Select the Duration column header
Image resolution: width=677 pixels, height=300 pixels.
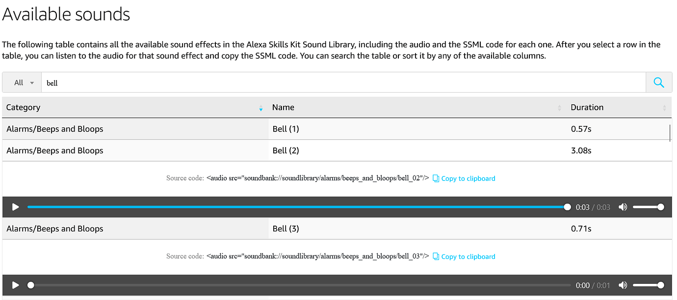(x=587, y=107)
